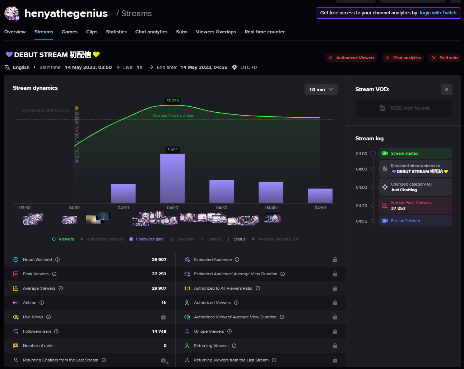Viewport: 464px width, 369px height.
Task: Click info icon next to Live Views
Action: pyautogui.click(x=48, y=317)
